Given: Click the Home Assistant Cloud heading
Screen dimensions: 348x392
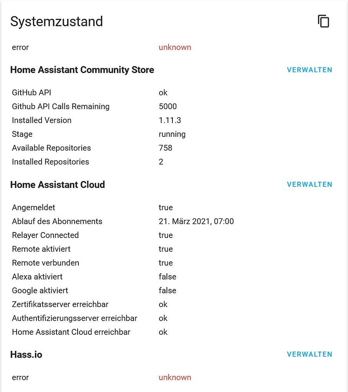Looking at the screenshot, I should [57, 184].
